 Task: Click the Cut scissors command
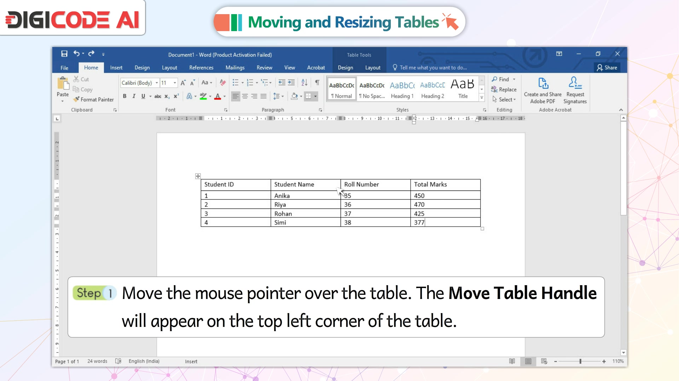(x=81, y=79)
